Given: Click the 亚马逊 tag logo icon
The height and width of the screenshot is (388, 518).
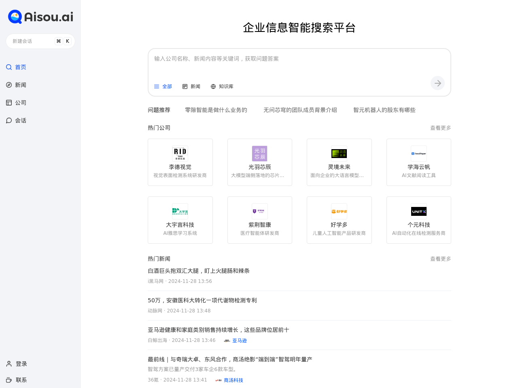Looking at the screenshot, I should tap(227, 341).
